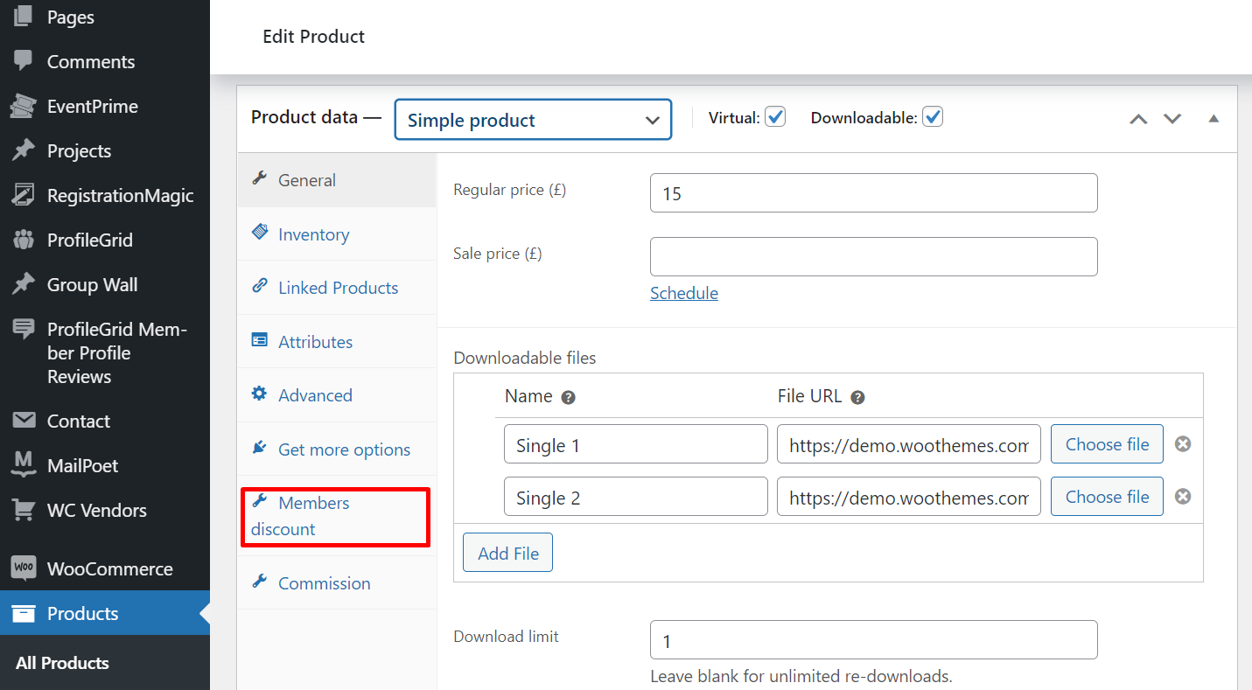Image resolution: width=1252 pixels, height=690 pixels.
Task: Collapse the Product data panel
Action: [x=1214, y=119]
